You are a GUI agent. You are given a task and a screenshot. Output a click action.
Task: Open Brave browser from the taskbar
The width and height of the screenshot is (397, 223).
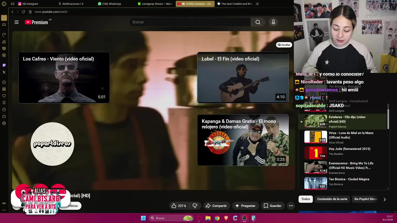point(226,218)
